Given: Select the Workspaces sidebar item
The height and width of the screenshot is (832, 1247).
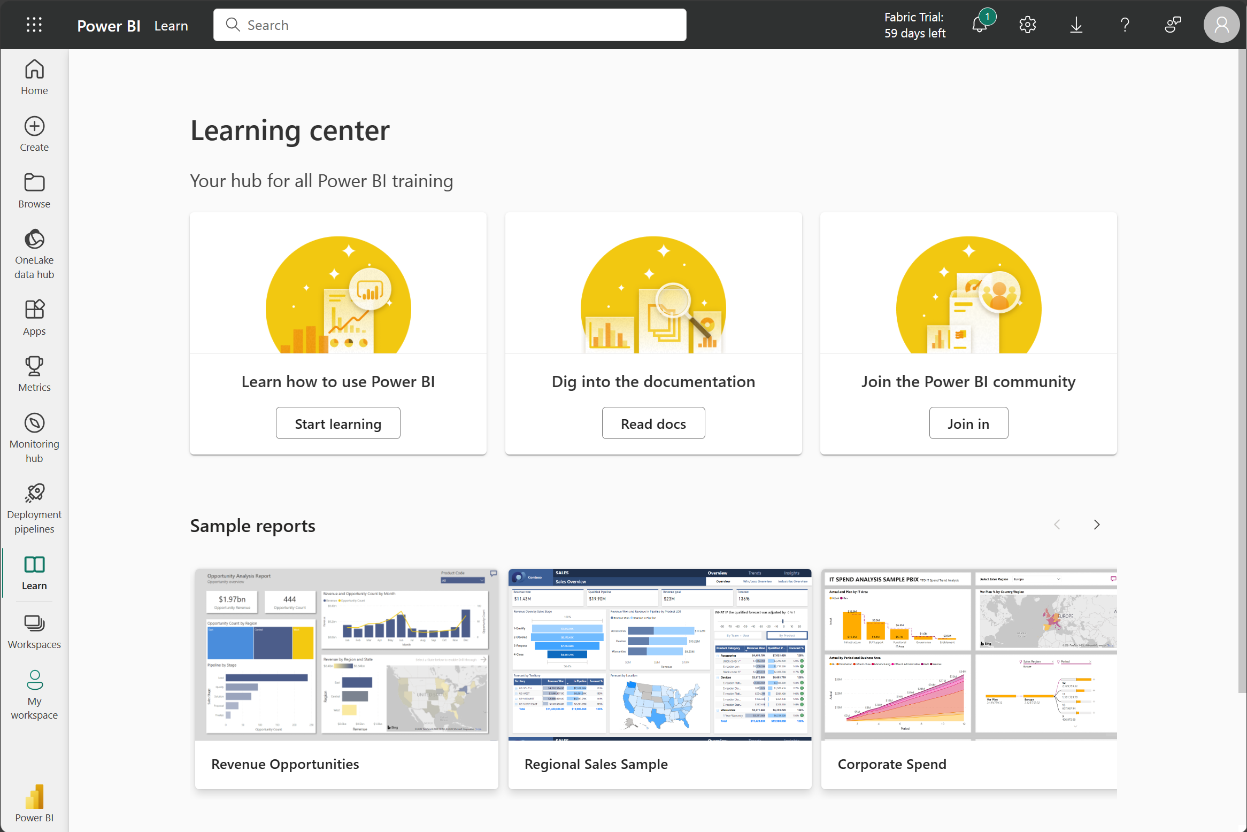Looking at the screenshot, I should [x=34, y=631].
